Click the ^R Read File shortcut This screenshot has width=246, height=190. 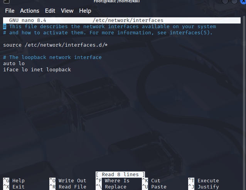68,187
